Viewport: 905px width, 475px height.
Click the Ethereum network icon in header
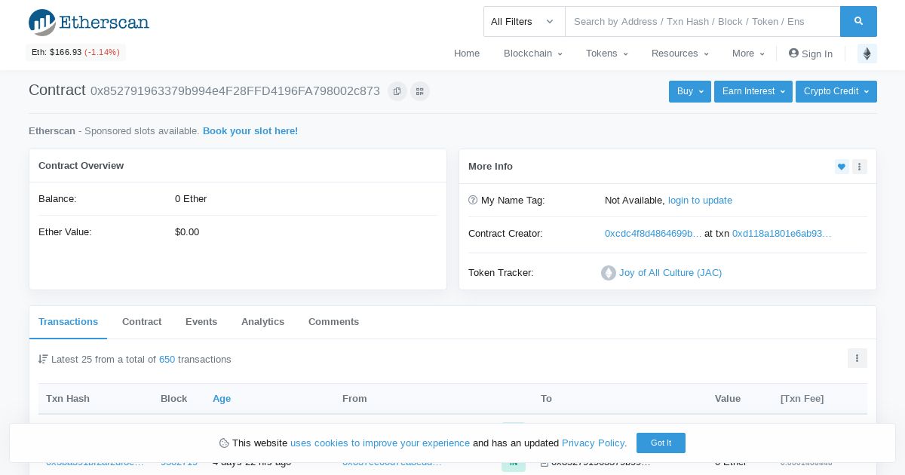(x=867, y=54)
